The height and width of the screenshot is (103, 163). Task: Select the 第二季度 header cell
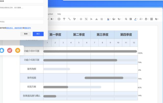tap(79, 35)
